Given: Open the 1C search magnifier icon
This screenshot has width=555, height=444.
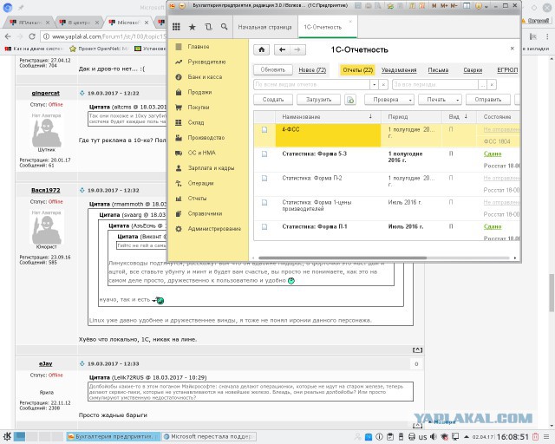Looking at the screenshot, I should (224, 27).
